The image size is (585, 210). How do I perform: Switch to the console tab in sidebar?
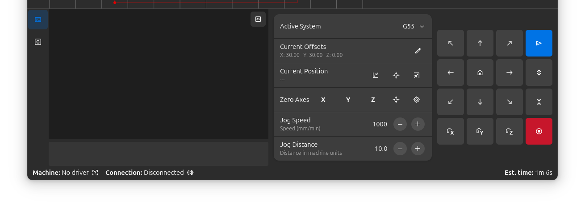click(38, 20)
